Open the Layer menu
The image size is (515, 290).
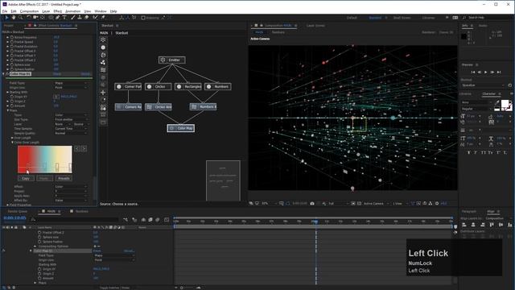coord(46,11)
